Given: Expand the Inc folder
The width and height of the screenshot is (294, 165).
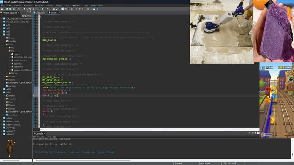Looking at the screenshot, I should 7,48.
